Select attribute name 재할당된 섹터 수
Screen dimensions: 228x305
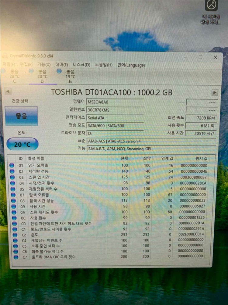[43, 189]
